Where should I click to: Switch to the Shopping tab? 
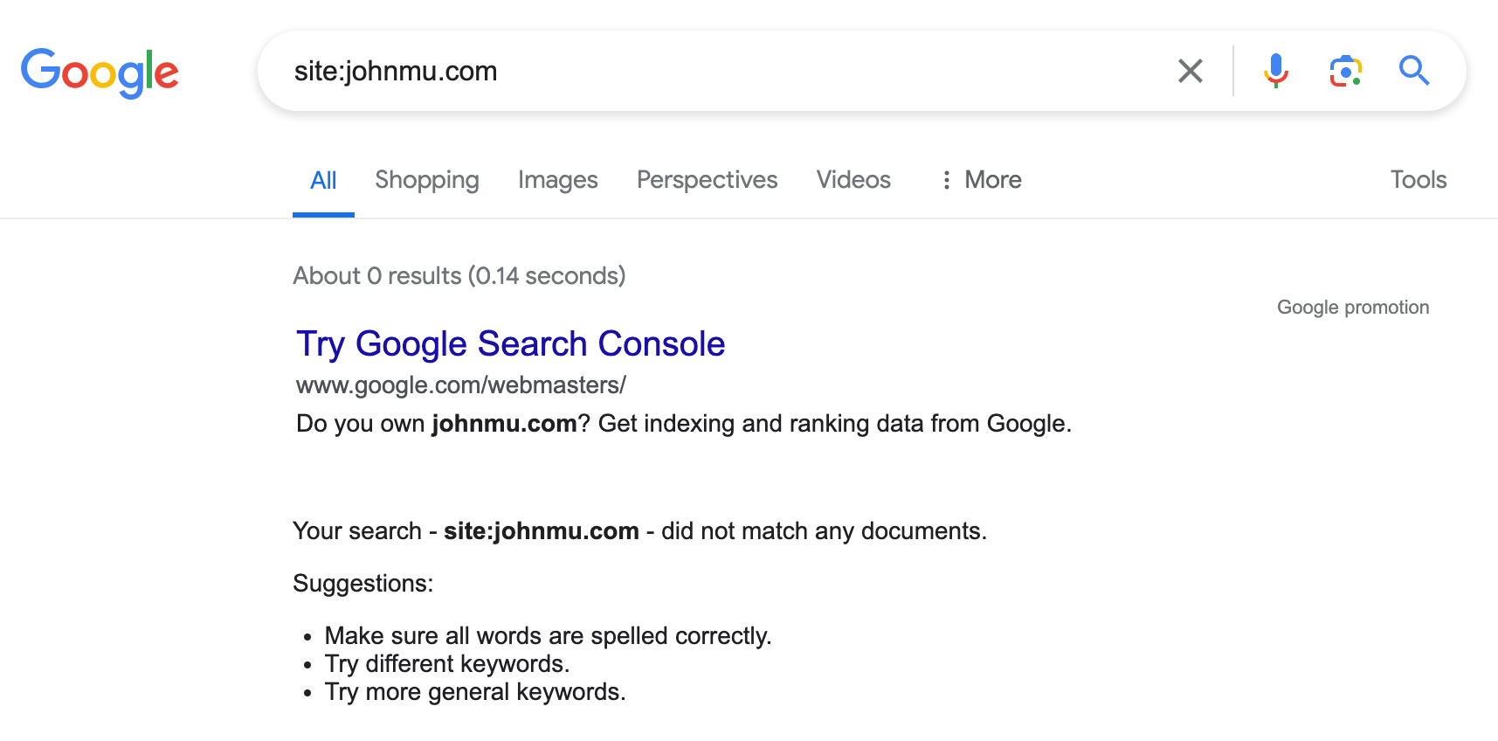coord(427,180)
